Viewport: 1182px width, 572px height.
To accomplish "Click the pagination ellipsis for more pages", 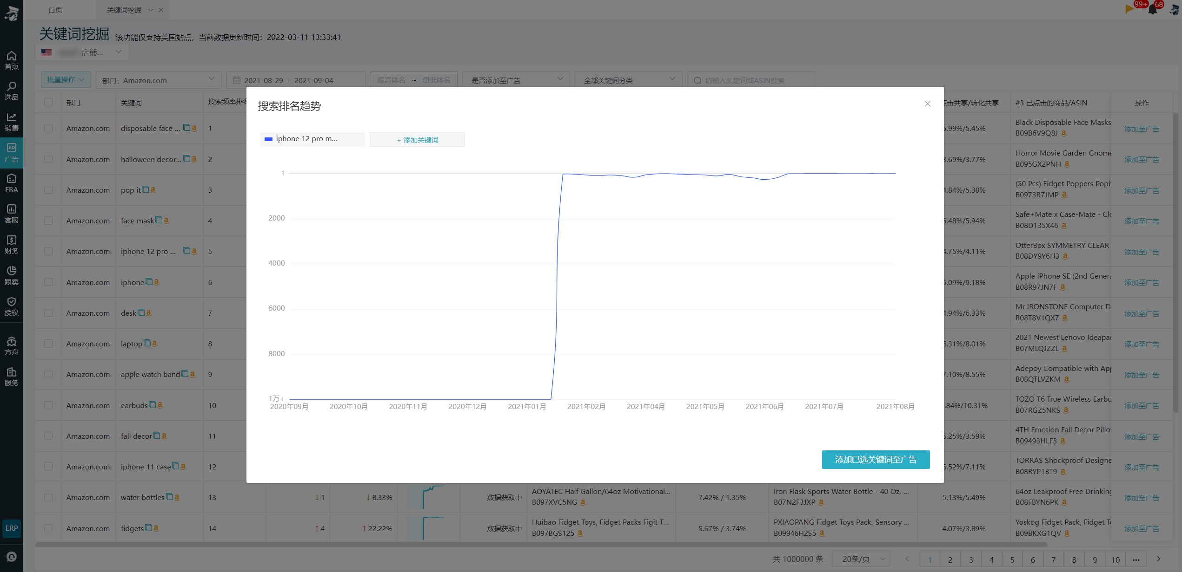I will (1136, 559).
